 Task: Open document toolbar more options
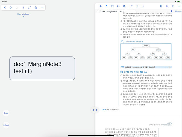click(x=179, y=6)
